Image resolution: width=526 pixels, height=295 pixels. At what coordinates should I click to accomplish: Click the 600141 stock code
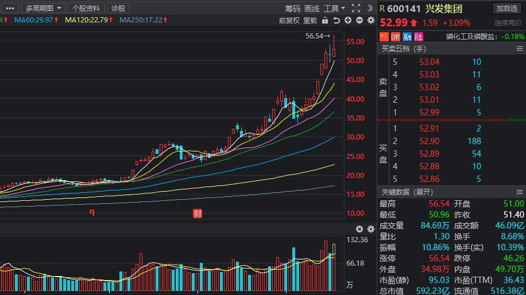coord(404,9)
